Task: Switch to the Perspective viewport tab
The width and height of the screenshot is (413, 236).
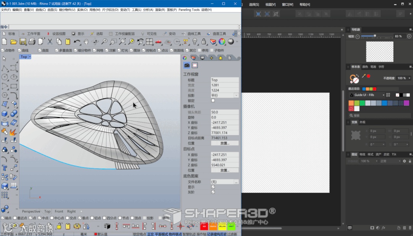Action: click(x=31, y=211)
